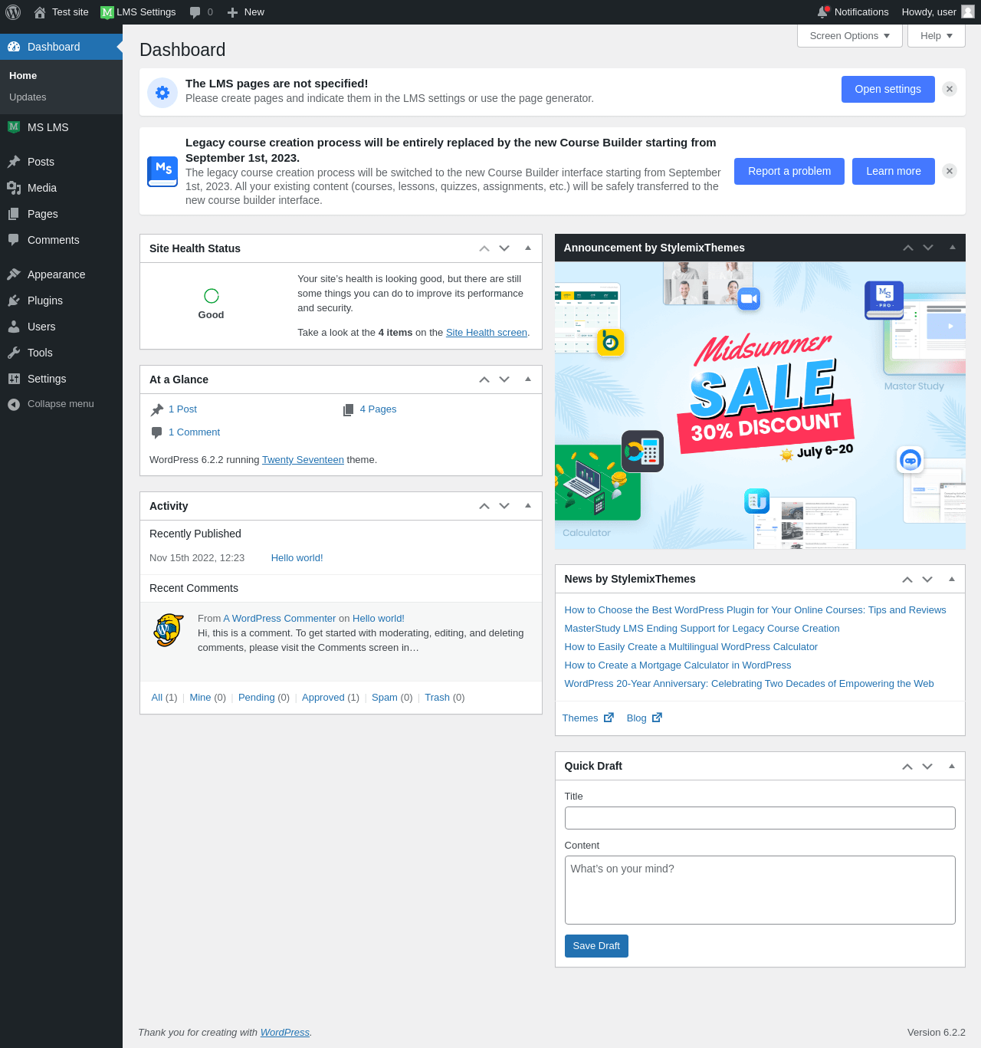This screenshot has height=1048, width=981.
Task: Collapse the Site Health Status panel
Action: click(528, 248)
